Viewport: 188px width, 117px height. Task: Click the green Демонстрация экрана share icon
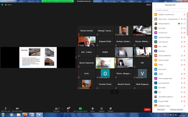click(80, 109)
